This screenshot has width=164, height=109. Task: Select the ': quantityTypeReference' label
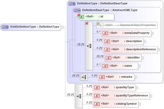[x=131, y=95]
